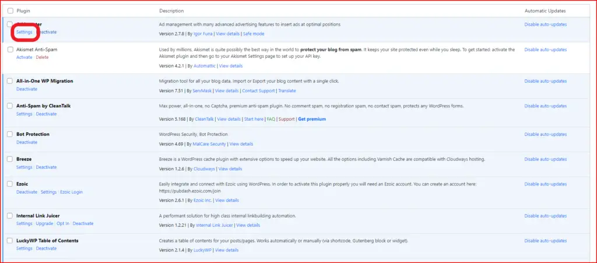Click the Opt In link
The height and width of the screenshot is (263, 597).
[63, 224]
